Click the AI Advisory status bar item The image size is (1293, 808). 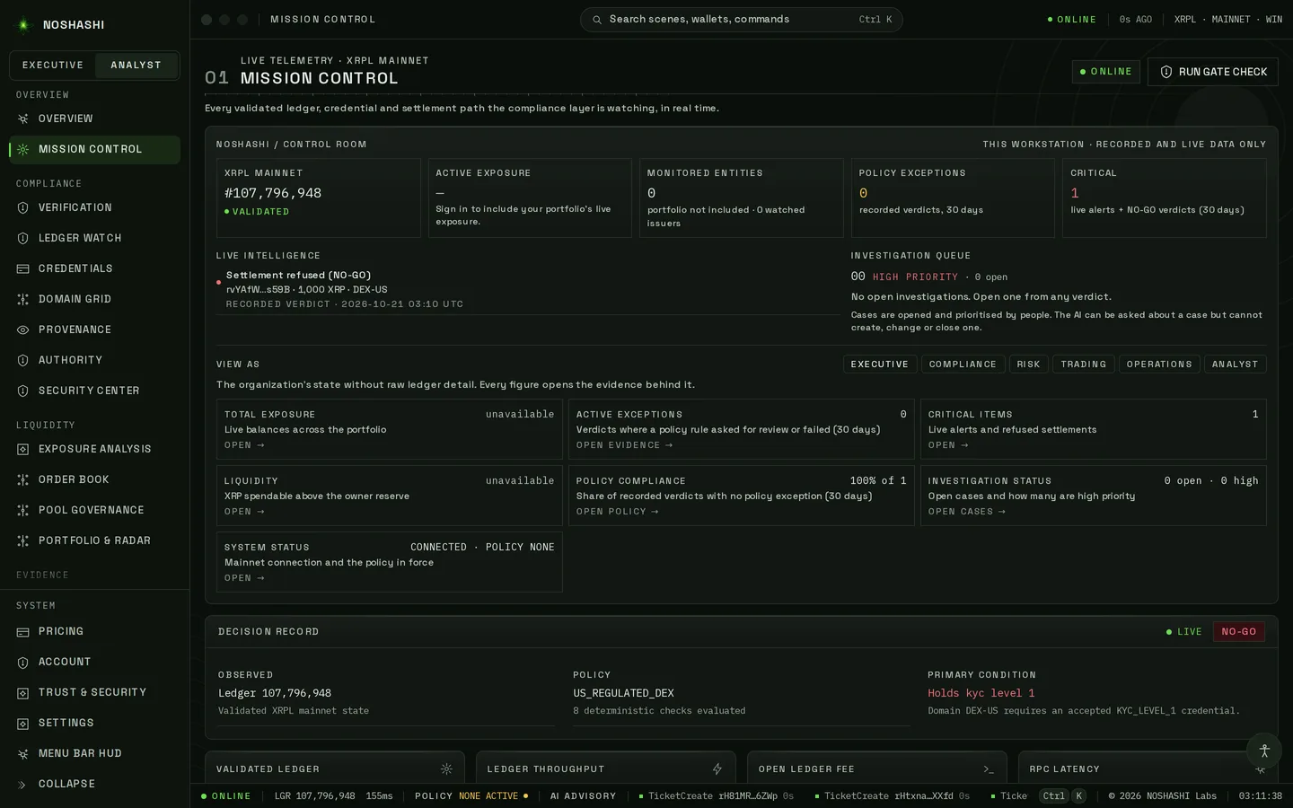tap(584, 796)
